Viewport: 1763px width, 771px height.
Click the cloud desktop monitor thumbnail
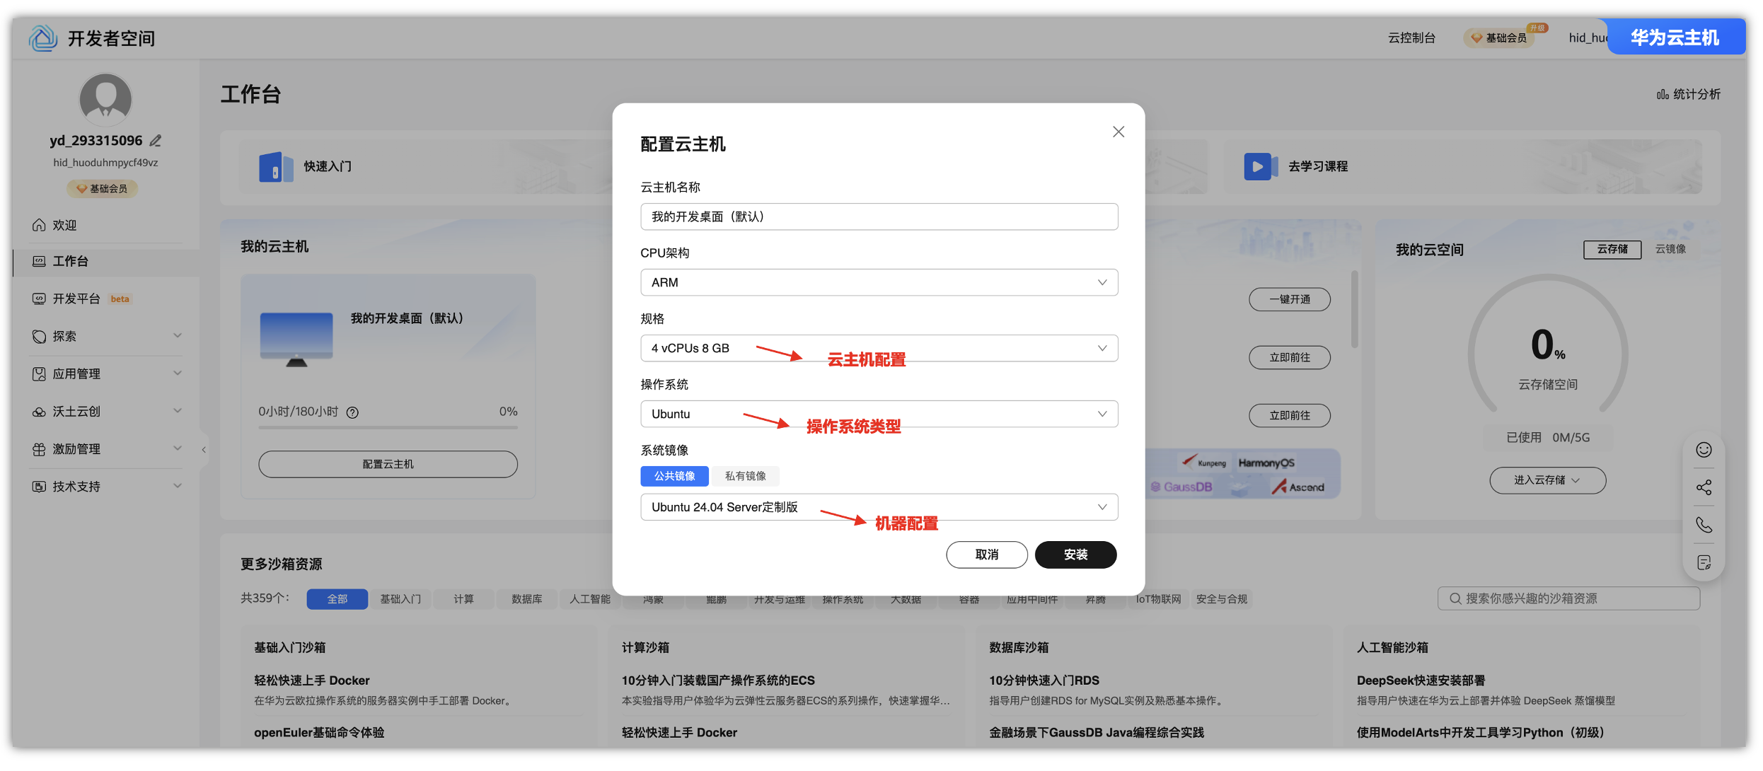[296, 340]
